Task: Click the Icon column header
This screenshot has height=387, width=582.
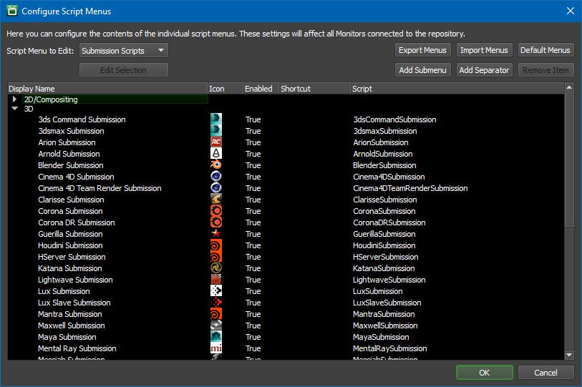Action: pos(225,89)
